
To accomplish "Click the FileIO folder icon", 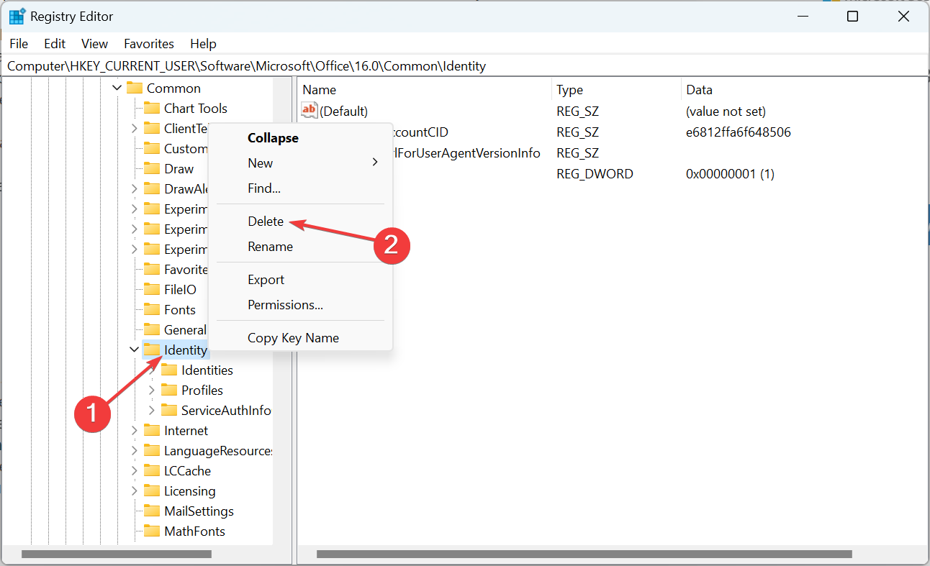I will coord(151,289).
